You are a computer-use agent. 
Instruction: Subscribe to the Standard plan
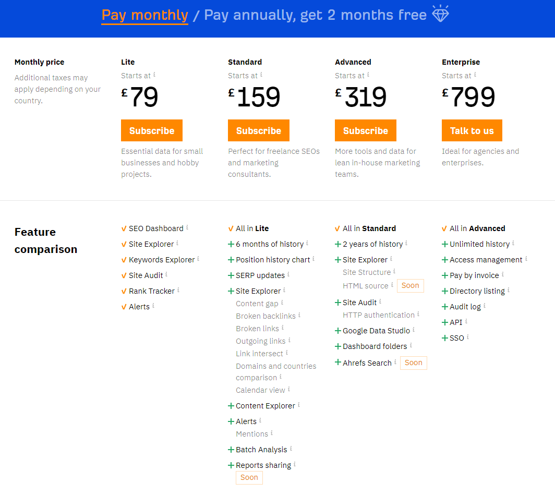[x=258, y=130]
